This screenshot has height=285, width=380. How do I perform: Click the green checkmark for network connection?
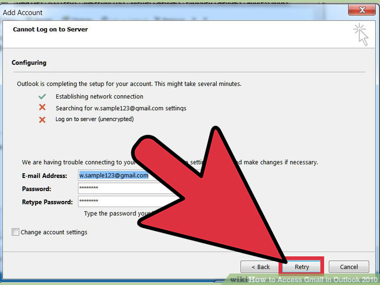point(42,97)
